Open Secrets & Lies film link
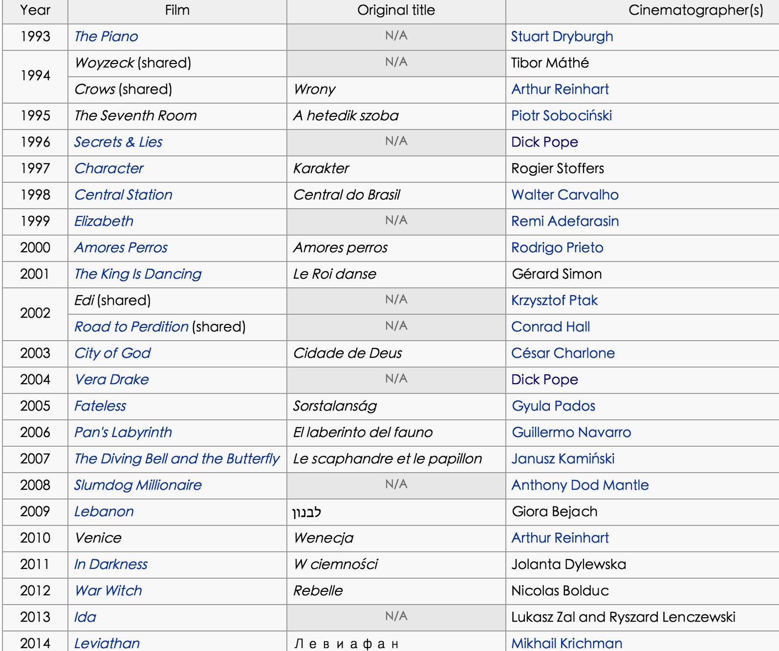 pyautogui.click(x=118, y=142)
